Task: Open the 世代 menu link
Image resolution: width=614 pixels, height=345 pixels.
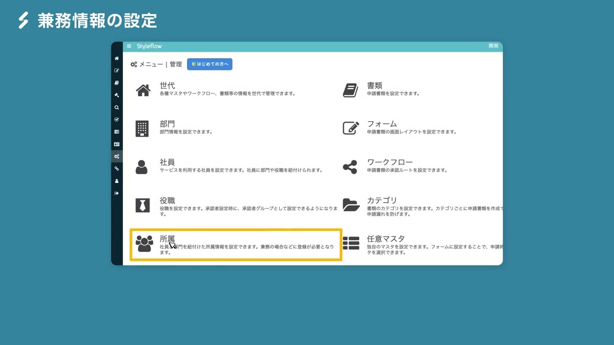Action: click(167, 86)
